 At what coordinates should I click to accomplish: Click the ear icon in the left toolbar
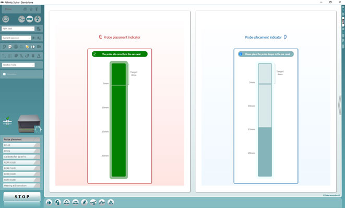tap(4, 47)
